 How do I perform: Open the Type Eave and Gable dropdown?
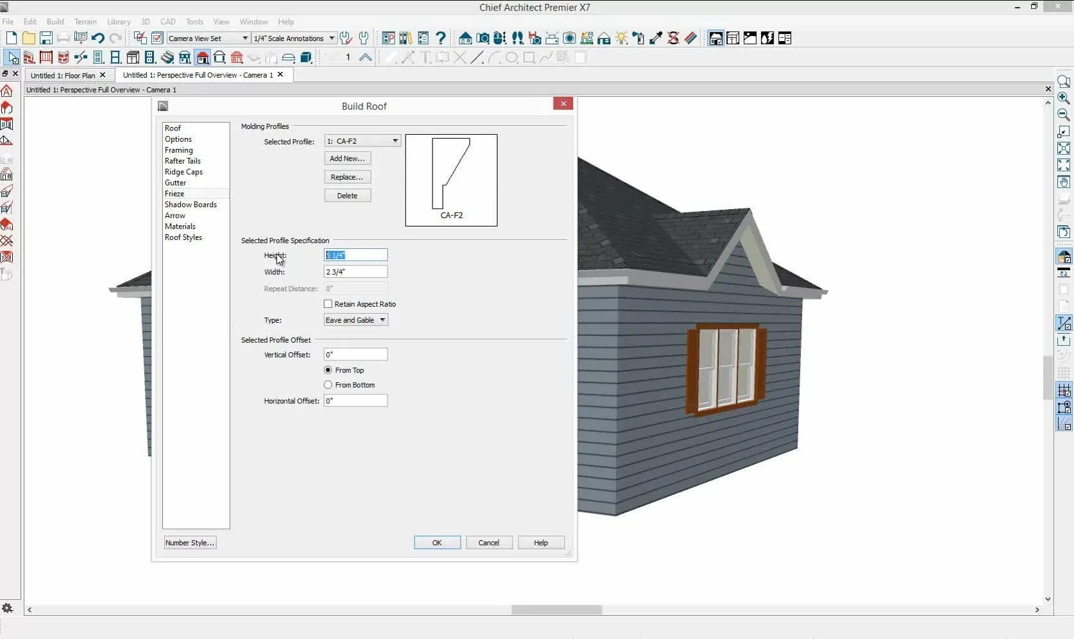click(356, 320)
